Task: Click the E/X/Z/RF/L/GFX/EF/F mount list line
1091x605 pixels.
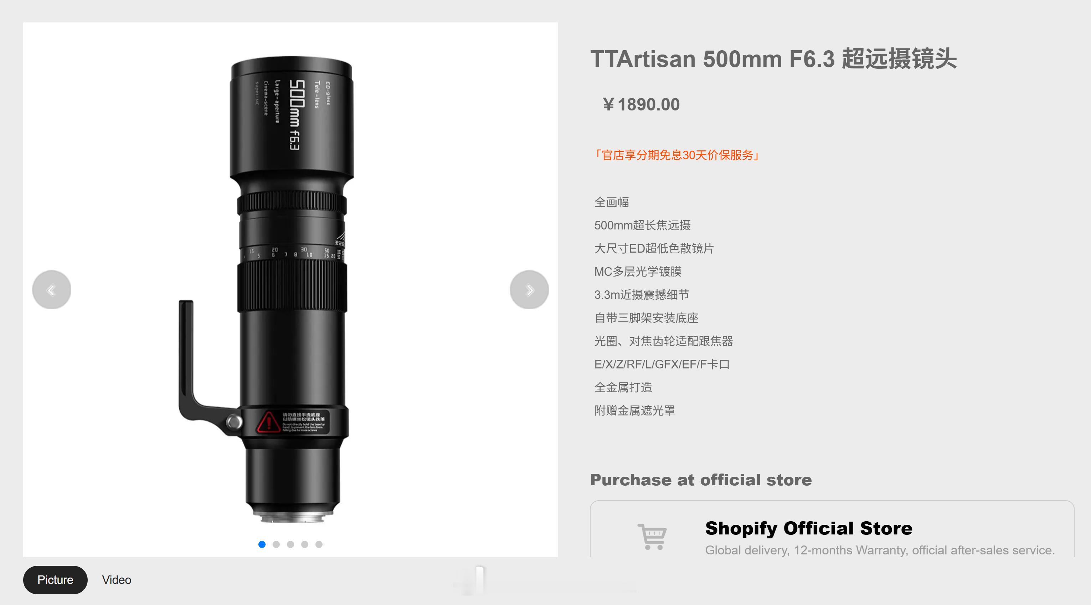Action: (662, 364)
